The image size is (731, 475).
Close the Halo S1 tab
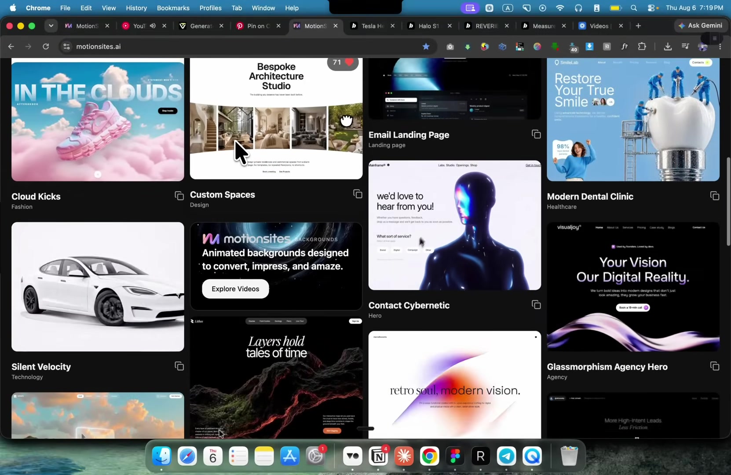click(x=450, y=26)
